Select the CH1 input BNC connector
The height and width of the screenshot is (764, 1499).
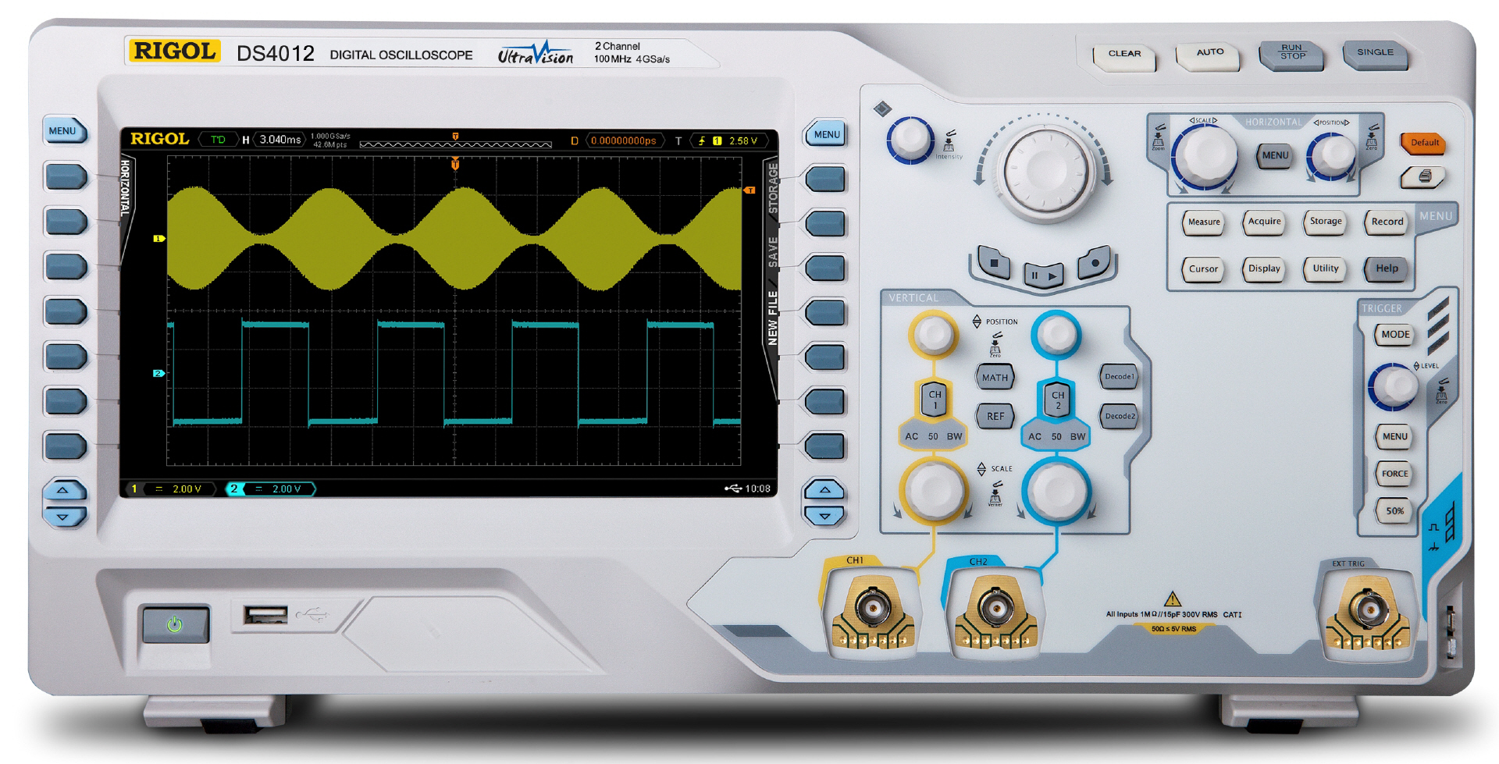[x=873, y=607]
